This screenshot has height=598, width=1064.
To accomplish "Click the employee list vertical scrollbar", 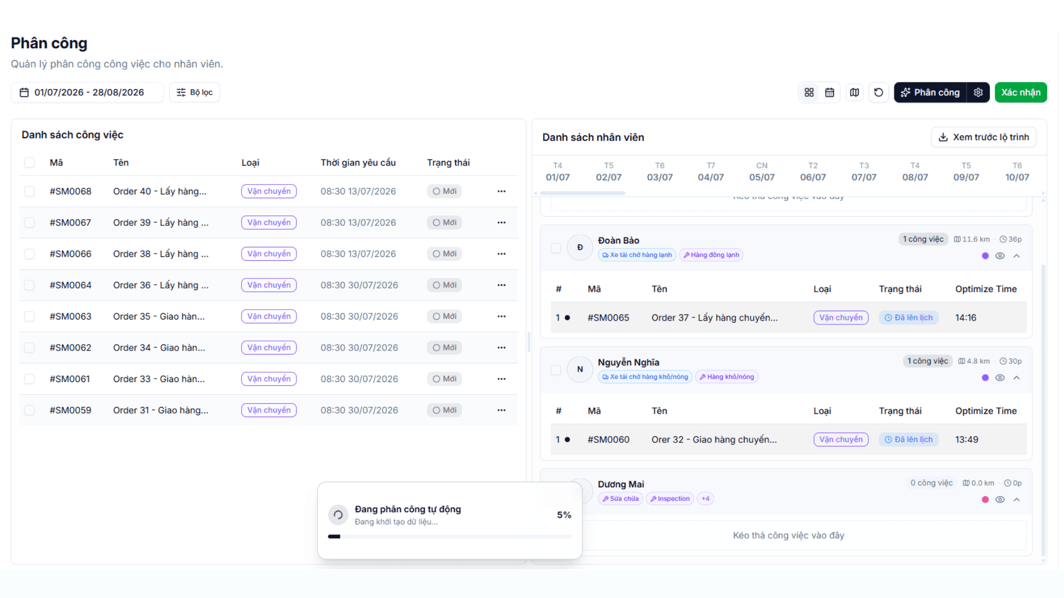I will [1043, 410].
